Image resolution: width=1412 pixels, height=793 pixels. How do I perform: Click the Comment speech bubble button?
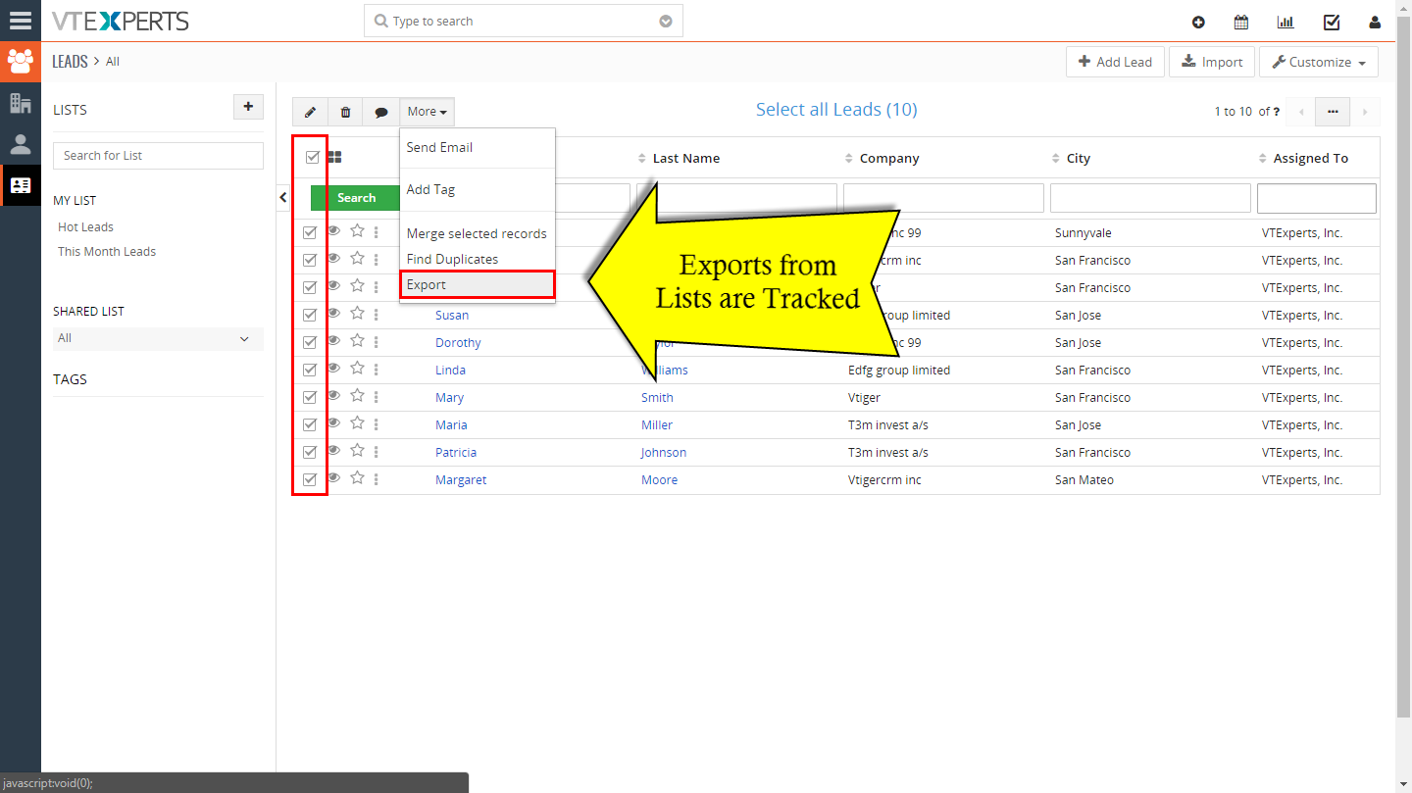point(381,112)
